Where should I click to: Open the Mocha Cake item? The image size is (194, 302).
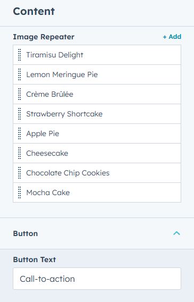(97, 192)
